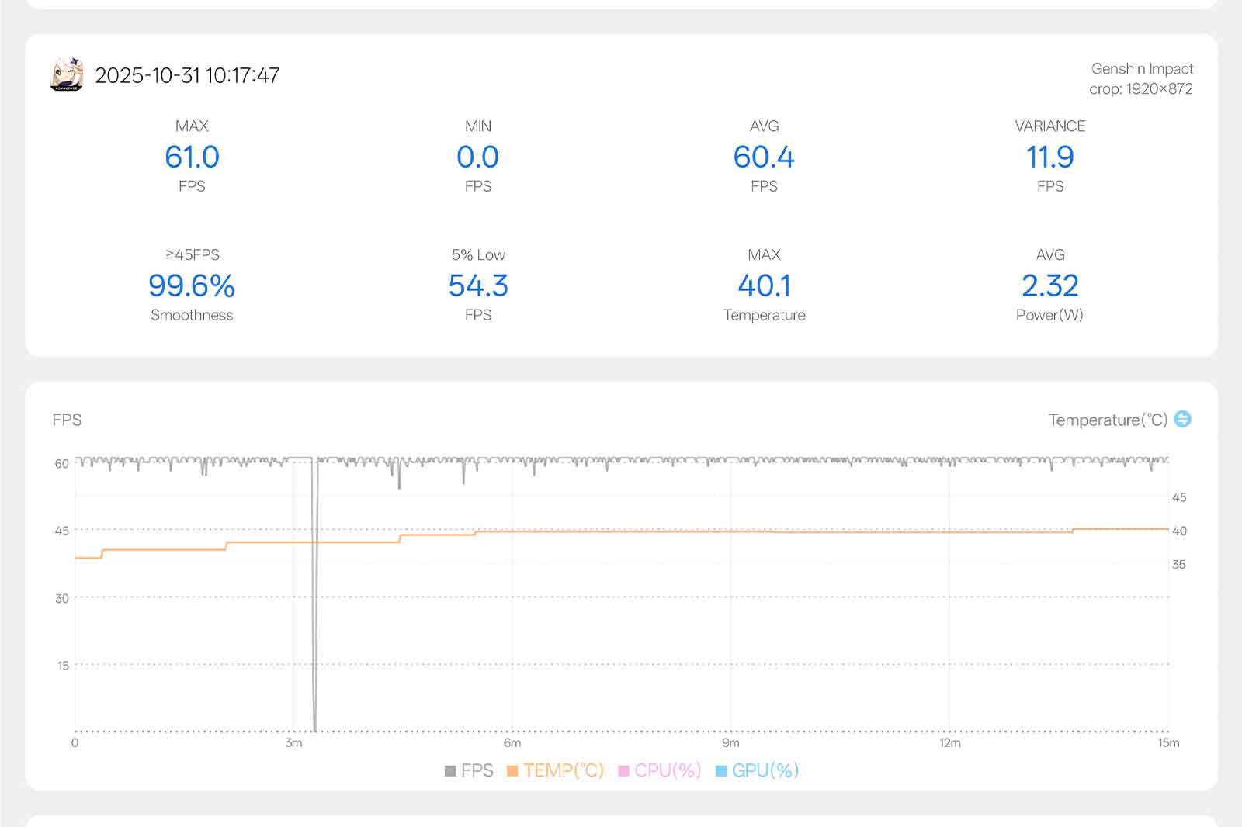The height and width of the screenshot is (827, 1242).
Task: Click the gray FPS legend square
Action: click(450, 771)
